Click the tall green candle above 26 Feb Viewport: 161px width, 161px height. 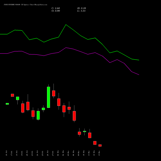click(49, 97)
